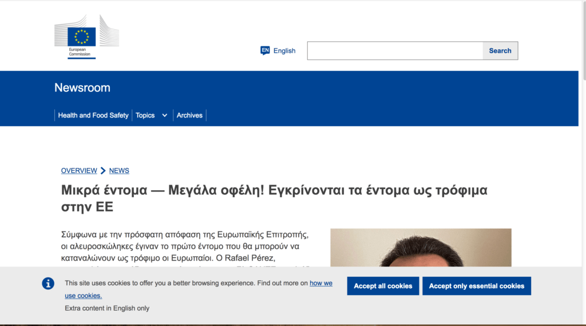Viewport: 586px width, 326px height.
Task: Click Accept all cookies button
Action: 383,286
